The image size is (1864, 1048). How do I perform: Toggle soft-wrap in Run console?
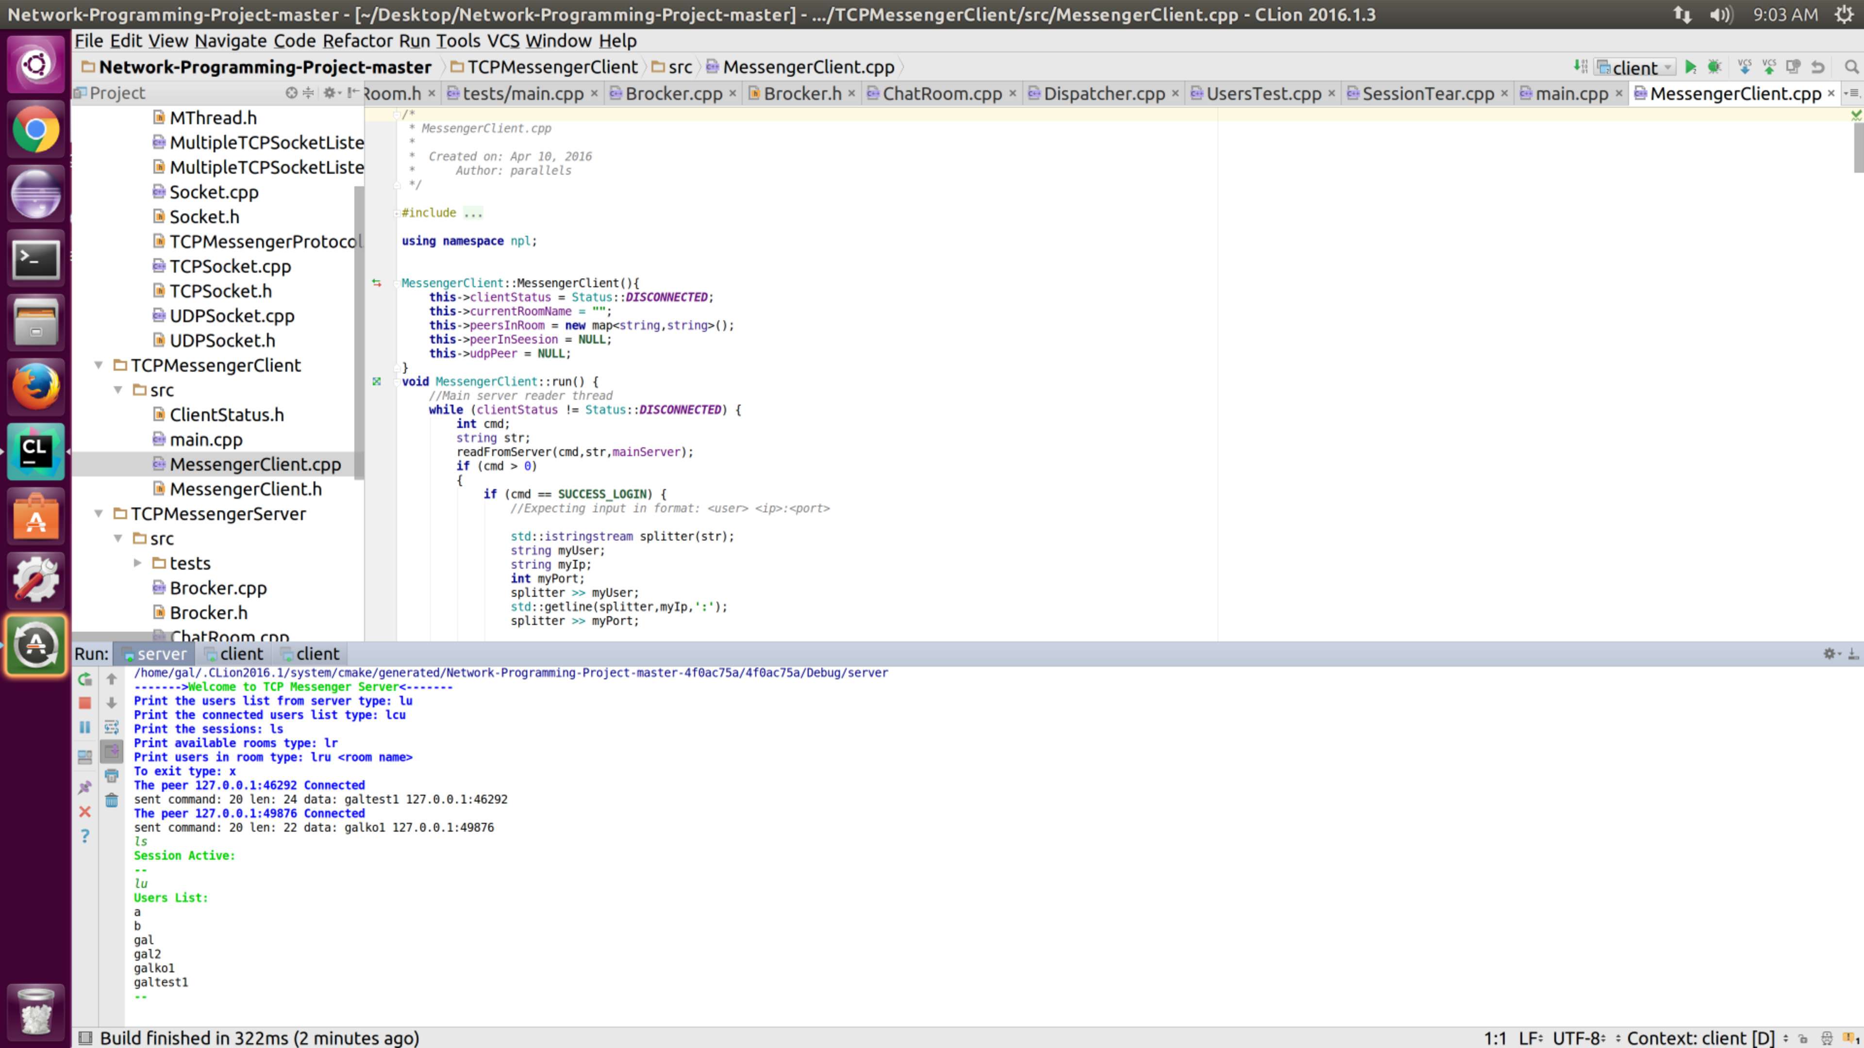point(112,727)
